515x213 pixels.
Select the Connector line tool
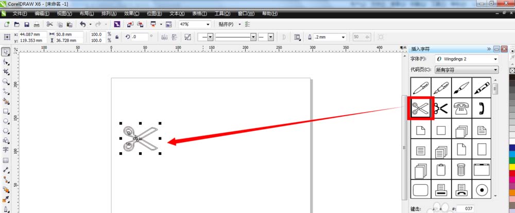click(x=6, y=180)
